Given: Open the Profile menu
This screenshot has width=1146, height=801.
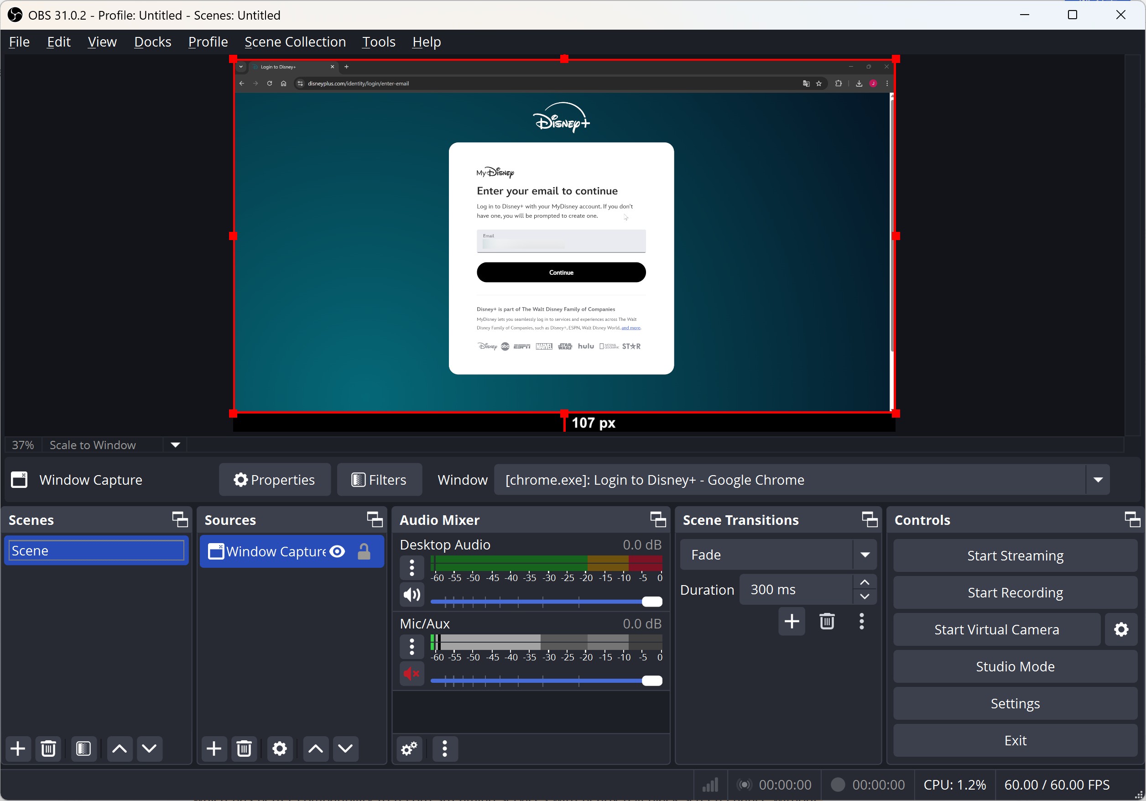Looking at the screenshot, I should coord(208,42).
